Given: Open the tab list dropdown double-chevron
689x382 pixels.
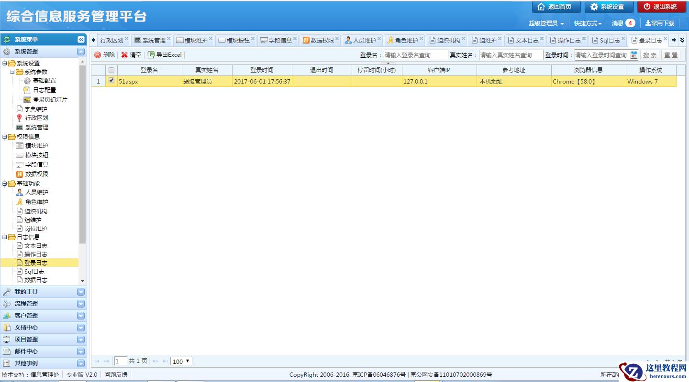Looking at the screenshot, I should 683,40.
